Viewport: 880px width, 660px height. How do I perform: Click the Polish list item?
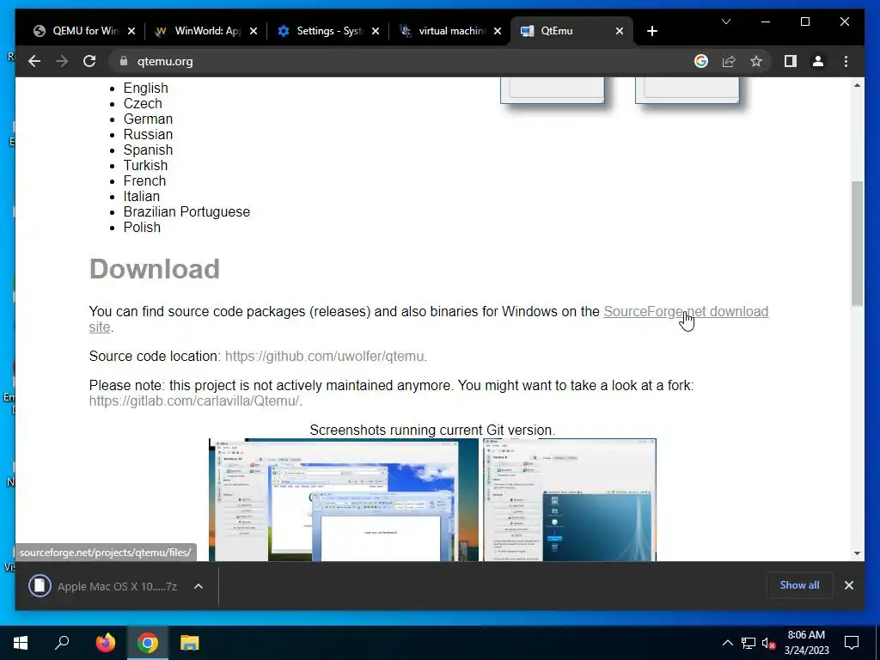pos(142,227)
